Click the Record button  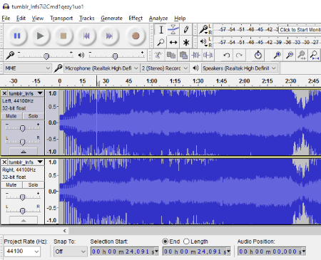[x=136, y=36]
